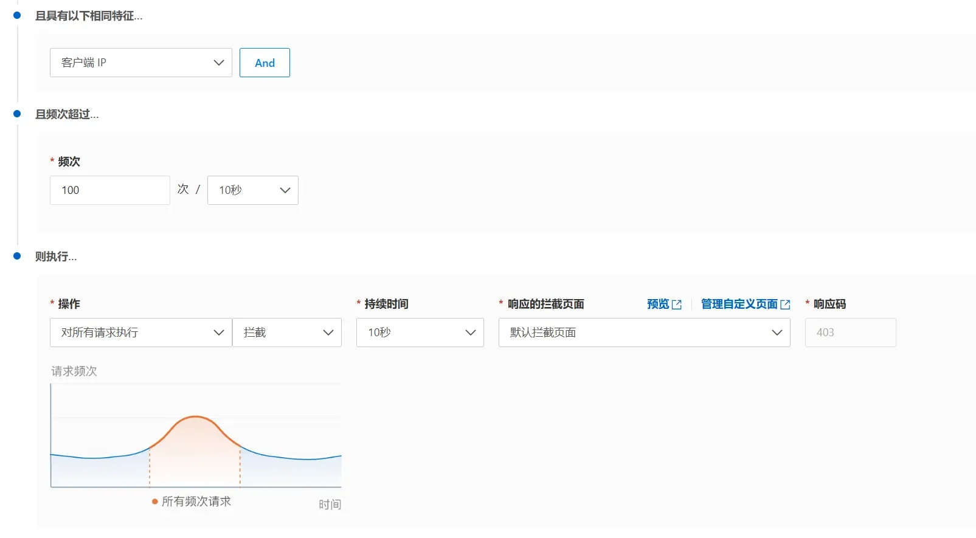Click the And button
Screen dimensions: 976x538
click(x=265, y=63)
